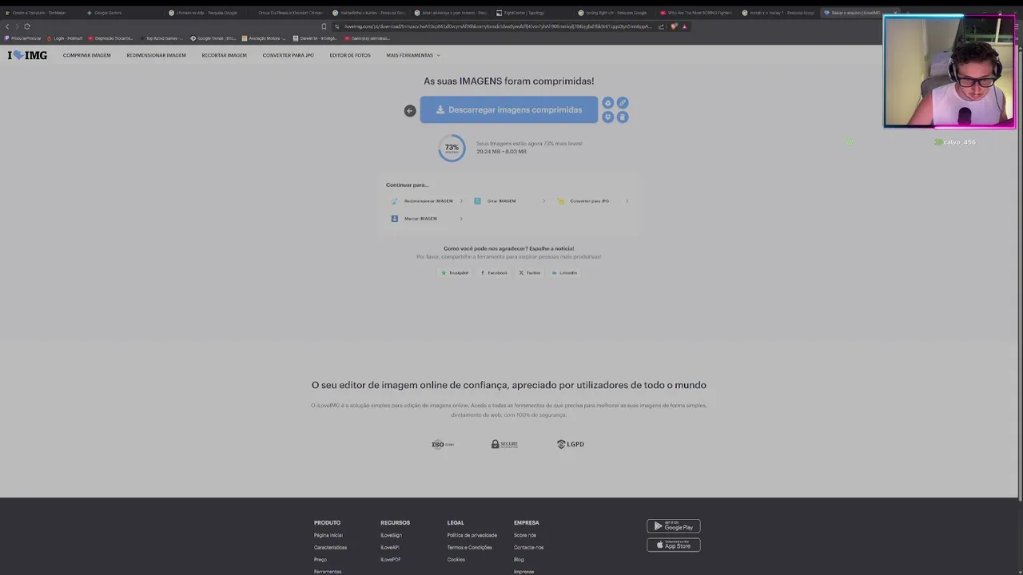
Task: Open the Top Rated Games bookmark
Action: tap(160, 38)
